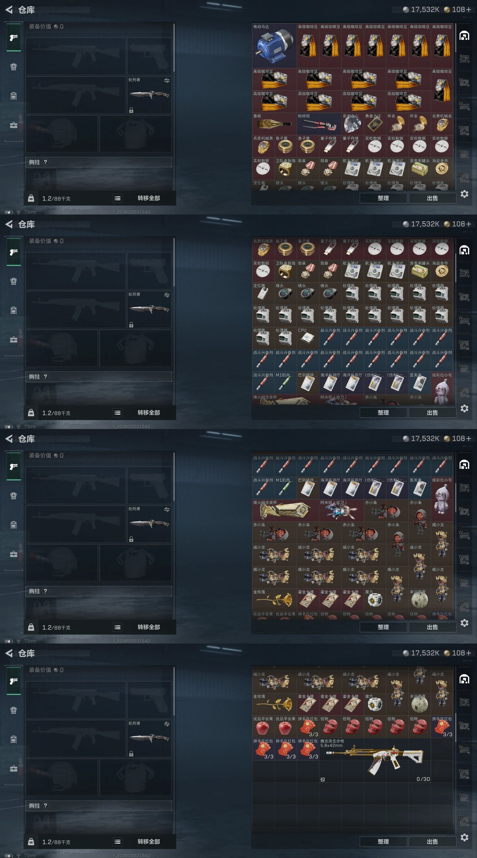Select the full 烽火纪念奖杯 trophy item

[286, 510]
